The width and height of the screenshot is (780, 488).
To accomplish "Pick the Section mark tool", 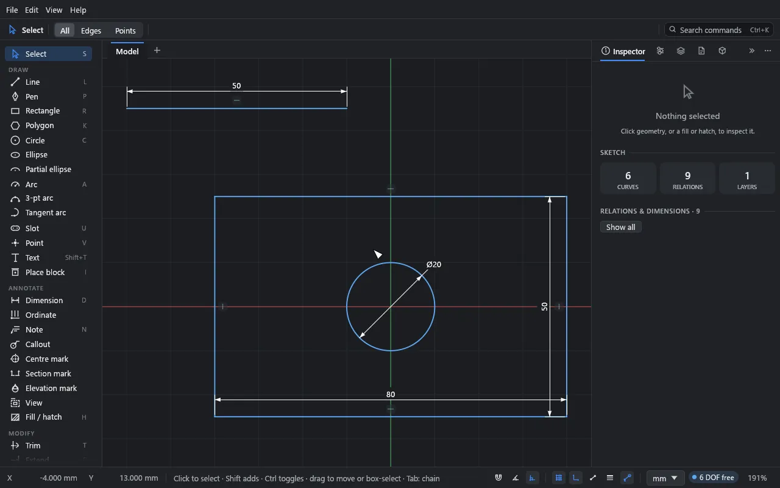I will pyautogui.click(x=49, y=373).
